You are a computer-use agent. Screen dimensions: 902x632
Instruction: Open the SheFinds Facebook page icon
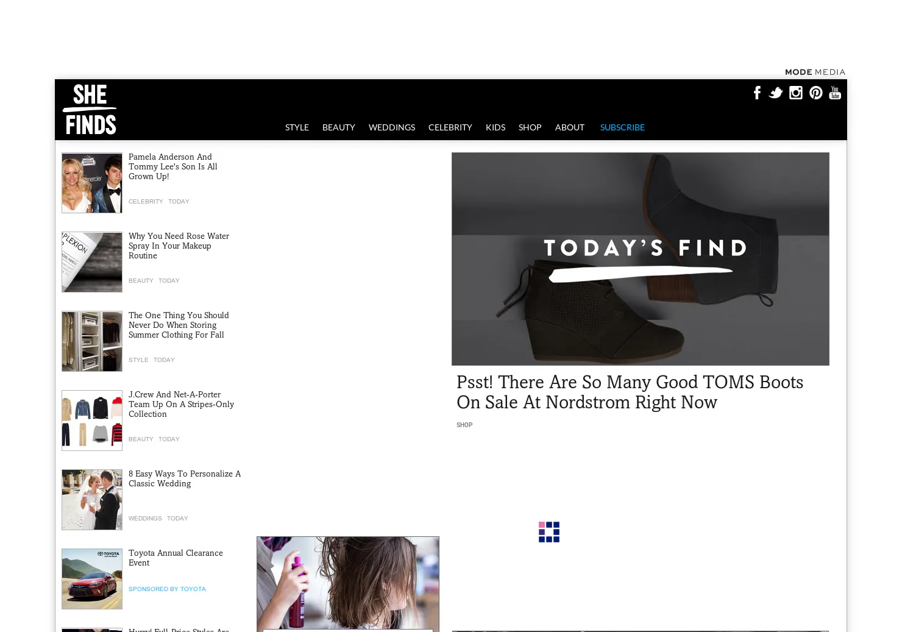click(757, 93)
